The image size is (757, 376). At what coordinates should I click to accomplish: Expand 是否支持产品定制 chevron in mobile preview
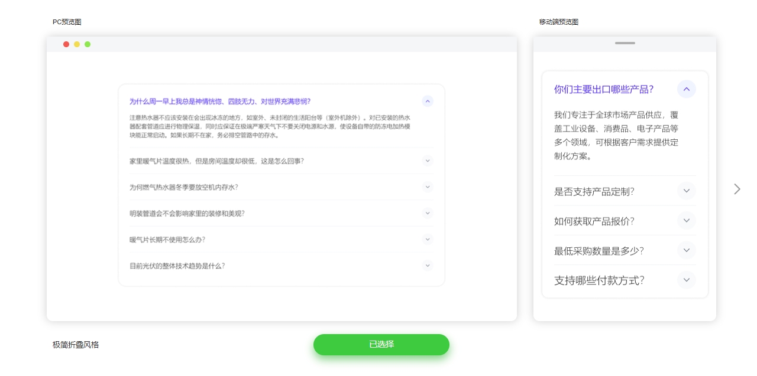pyautogui.click(x=686, y=191)
